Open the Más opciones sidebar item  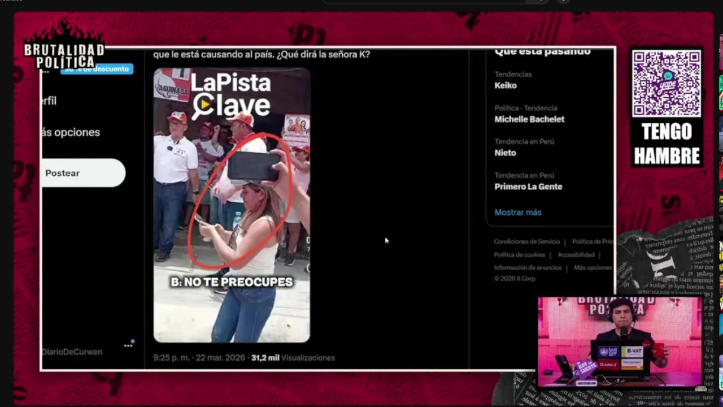tap(71, 132)
